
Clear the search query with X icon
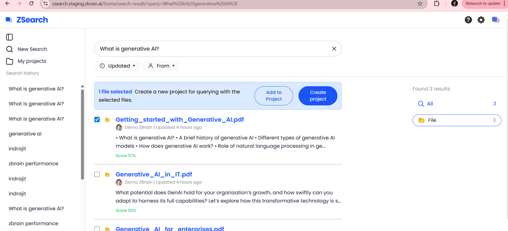334,49
